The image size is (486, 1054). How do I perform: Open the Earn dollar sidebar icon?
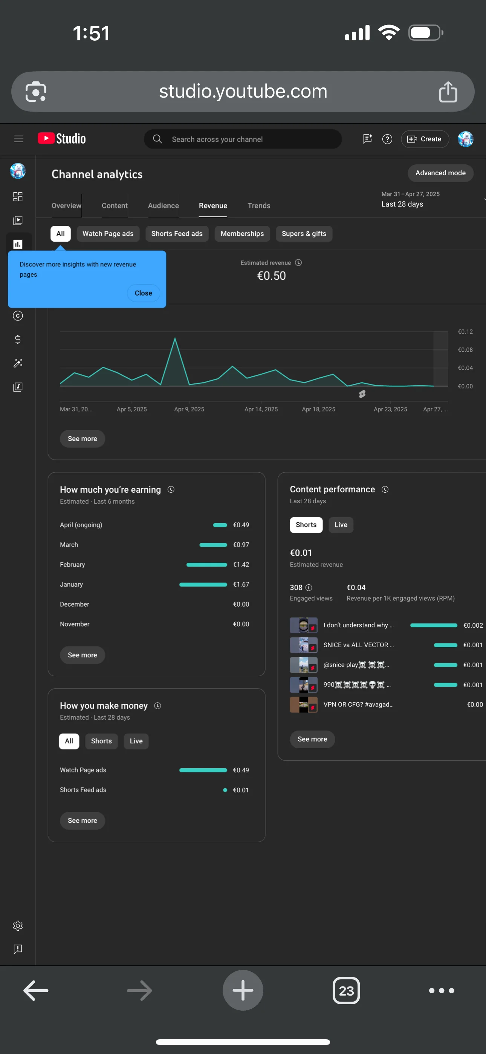coord(18,340)
